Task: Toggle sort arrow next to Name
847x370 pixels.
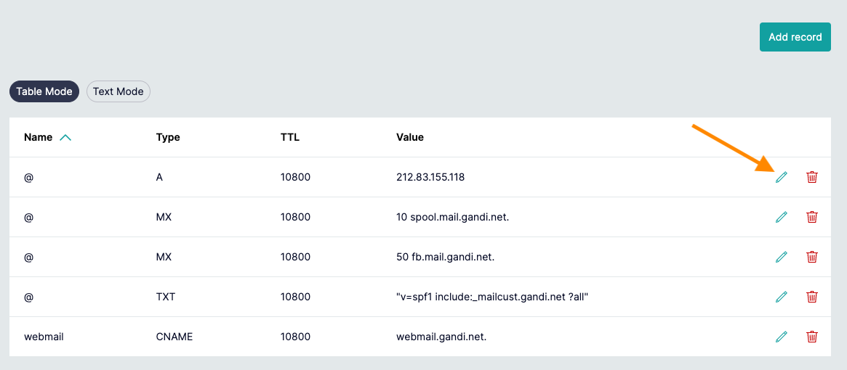Action: [x=65, y=138]
